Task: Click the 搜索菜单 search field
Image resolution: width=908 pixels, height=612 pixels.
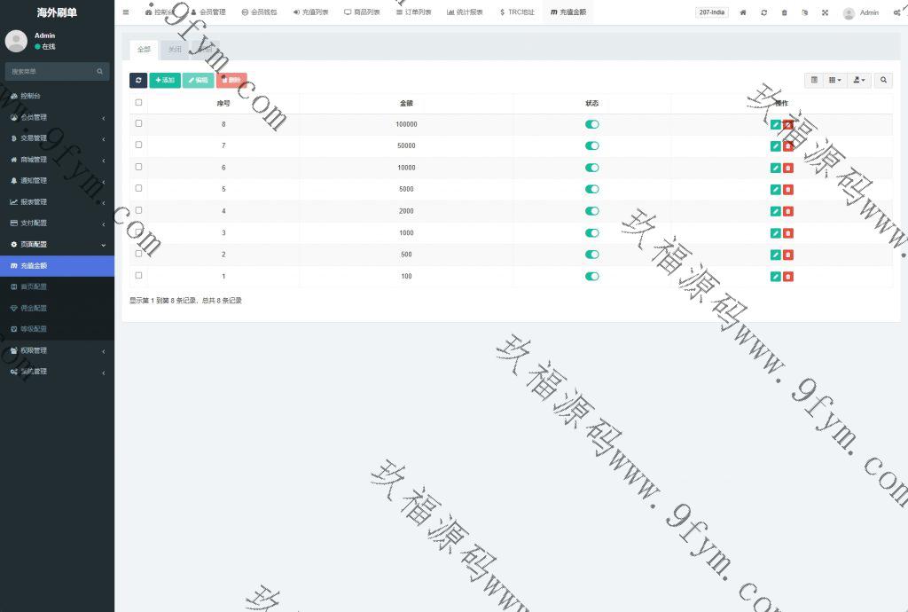Action: pyautogui.click(x=51, y=71)
